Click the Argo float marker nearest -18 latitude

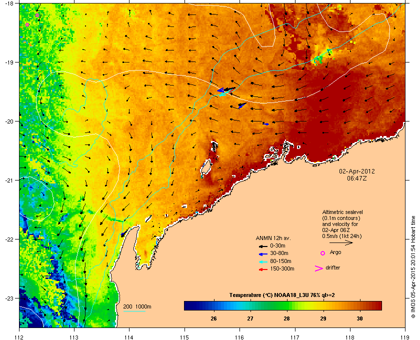click(37, 15)
